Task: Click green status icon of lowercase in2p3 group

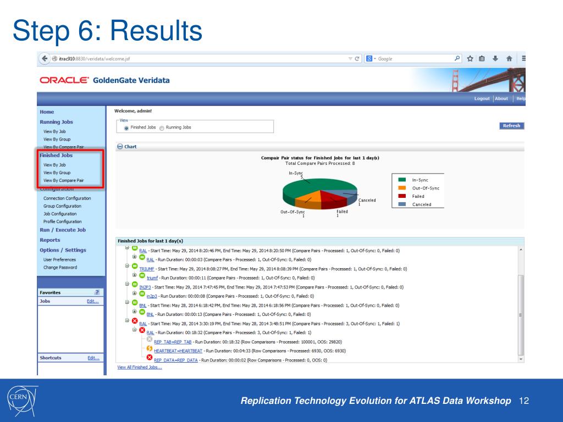Action: tap(142, 293)
